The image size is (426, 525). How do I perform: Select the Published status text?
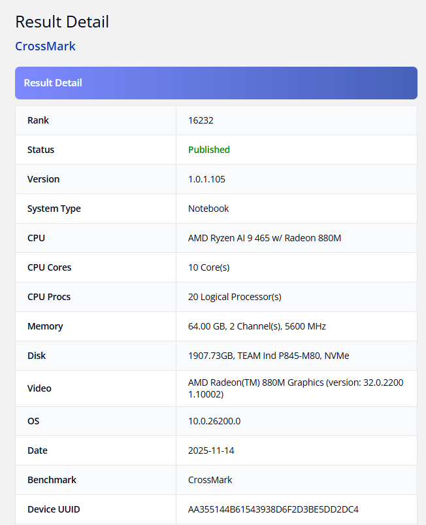point(208,150)
